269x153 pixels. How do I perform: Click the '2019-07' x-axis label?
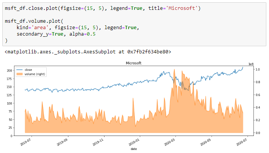coord(25,142)
